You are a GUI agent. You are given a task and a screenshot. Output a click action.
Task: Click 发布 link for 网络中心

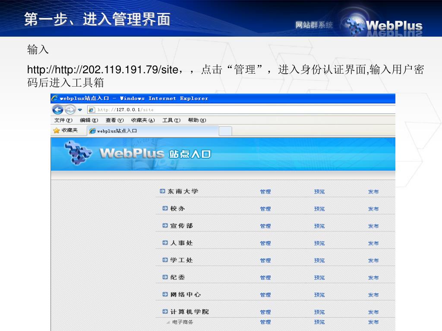pos(373,295)
